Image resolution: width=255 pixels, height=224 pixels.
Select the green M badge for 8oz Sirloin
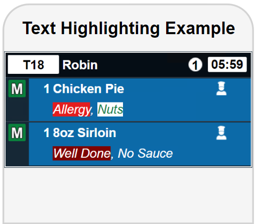17,133
